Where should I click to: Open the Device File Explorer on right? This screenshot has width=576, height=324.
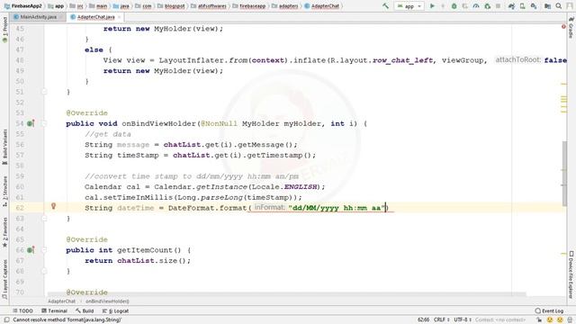(x=571, y=274)
